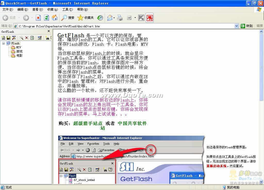Click 完成 status text
Image resolution: width=264 pixels, height=190 pixels.
tap(9, 187)
